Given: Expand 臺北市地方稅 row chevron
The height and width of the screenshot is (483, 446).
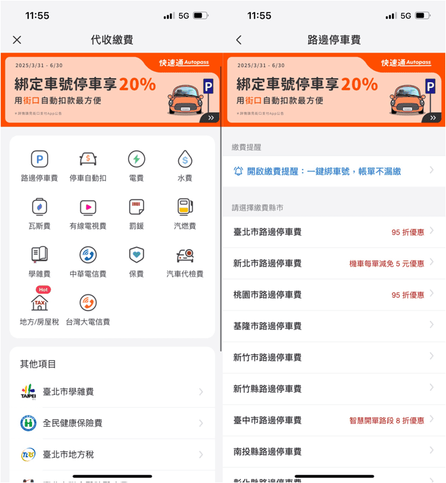Looking at the screenshot, I should click(x=201, y=454).
